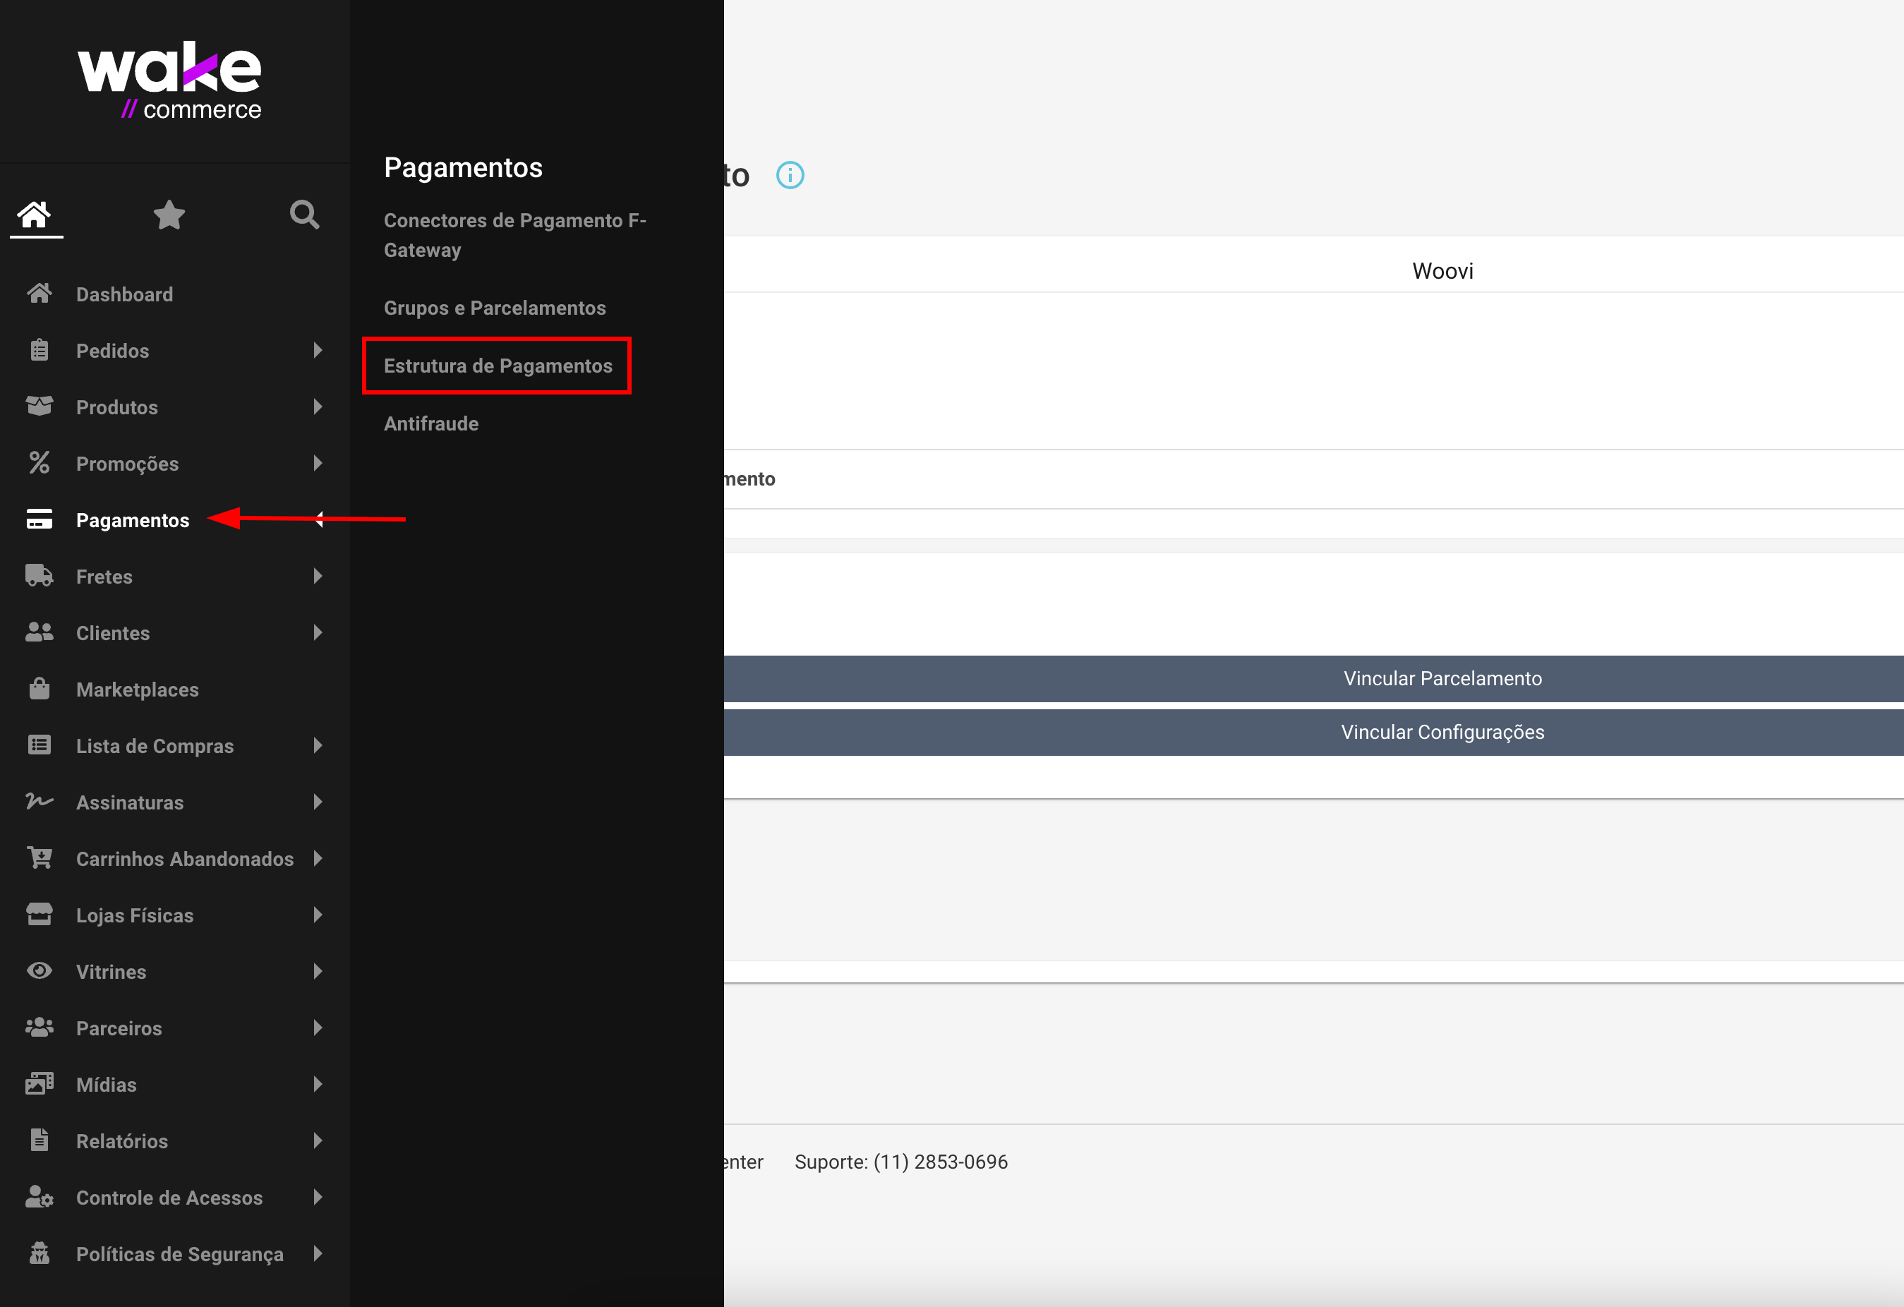This screenshot has height=1307, width=1904.
Task: Click the Vitrines eye icon
Action: [x=40, y=971]
